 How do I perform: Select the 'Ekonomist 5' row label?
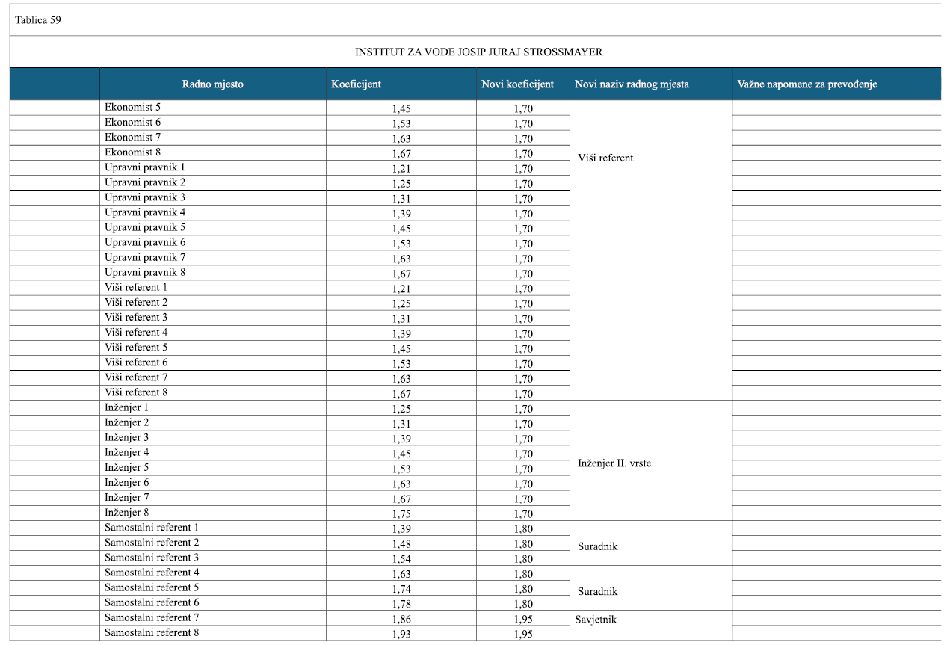(x=132, y=108)
